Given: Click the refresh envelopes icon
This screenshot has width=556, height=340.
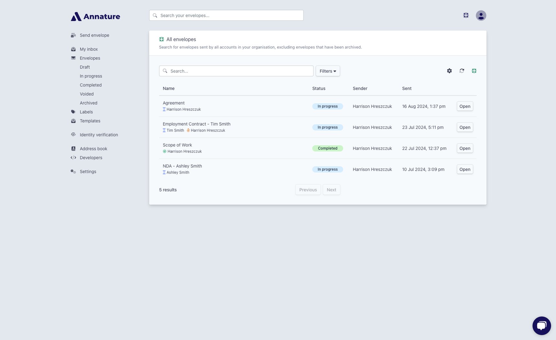Looking at the screenshot, I should click(x=462, y=71).
